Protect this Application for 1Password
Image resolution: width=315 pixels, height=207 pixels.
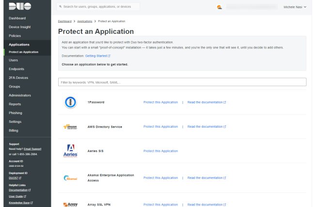tap(160, 103)
